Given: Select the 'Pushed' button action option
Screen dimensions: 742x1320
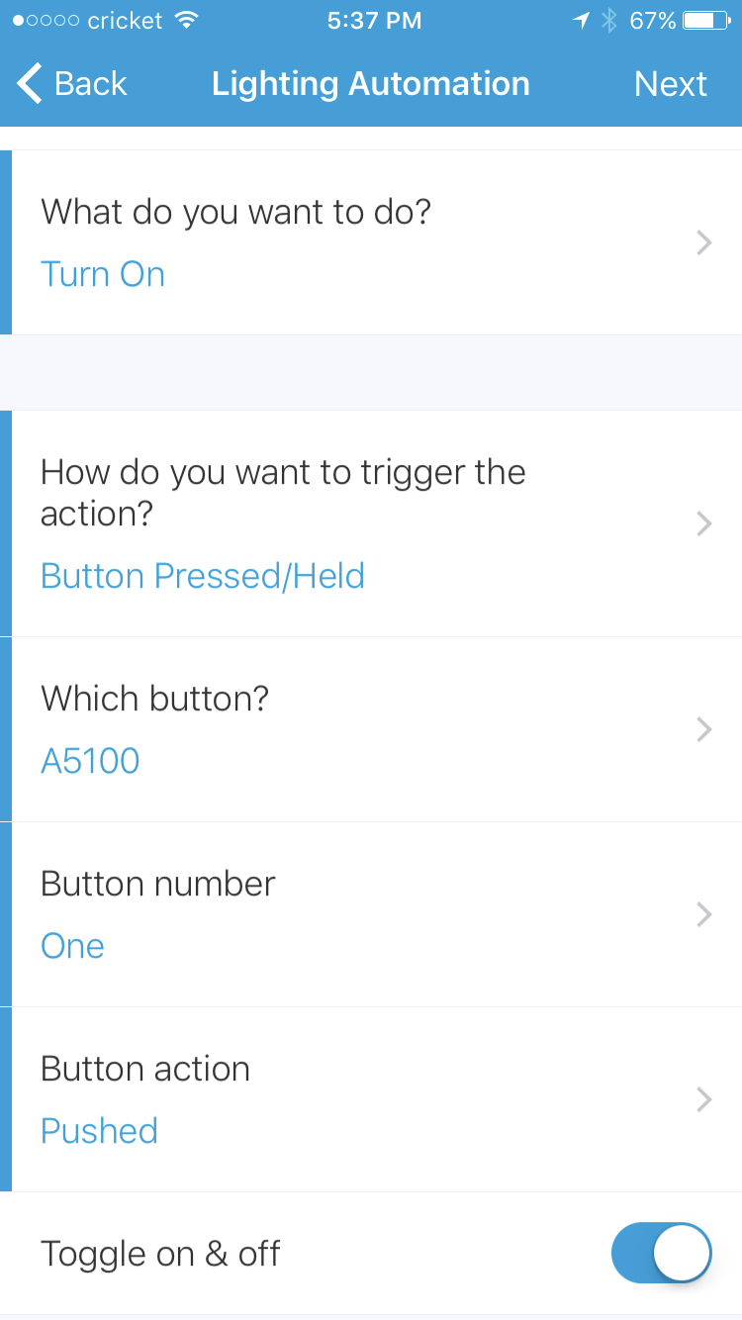Looking at the screenshot, I should (x=99, y=1130).
